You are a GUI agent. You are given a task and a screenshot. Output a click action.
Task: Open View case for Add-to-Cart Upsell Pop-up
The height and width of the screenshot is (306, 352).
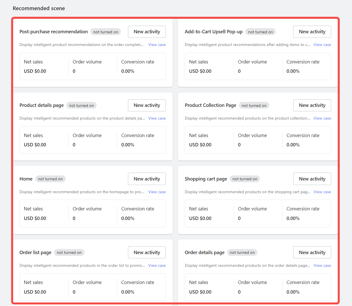(322, 45)
